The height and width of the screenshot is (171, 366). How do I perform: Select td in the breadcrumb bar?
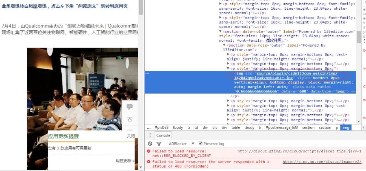pyautogui.click(x=196, y=128)
